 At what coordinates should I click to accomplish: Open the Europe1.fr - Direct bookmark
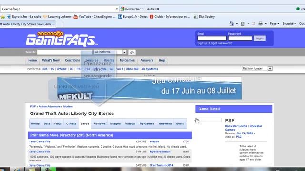[x=133, y=17]
